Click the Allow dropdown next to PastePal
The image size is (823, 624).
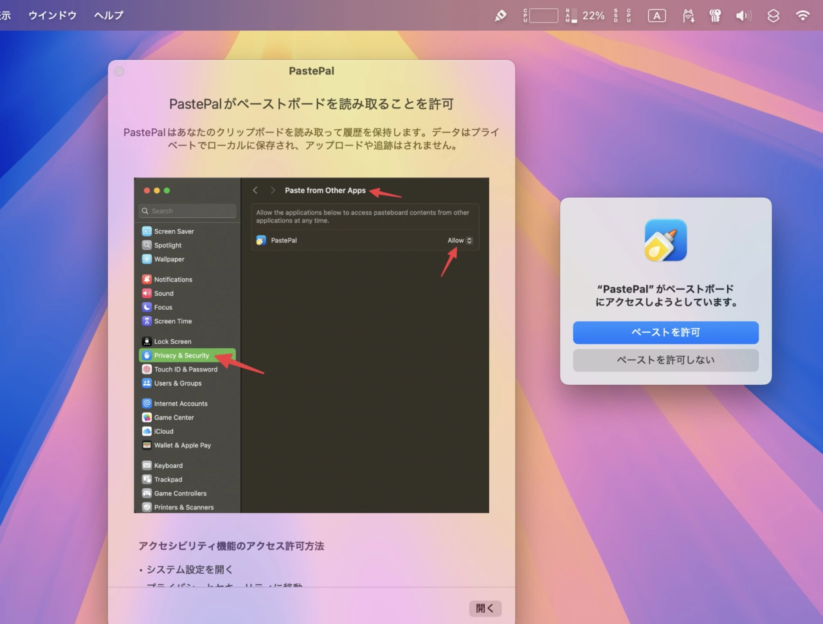pyautogui.click(x=460, y=240)
